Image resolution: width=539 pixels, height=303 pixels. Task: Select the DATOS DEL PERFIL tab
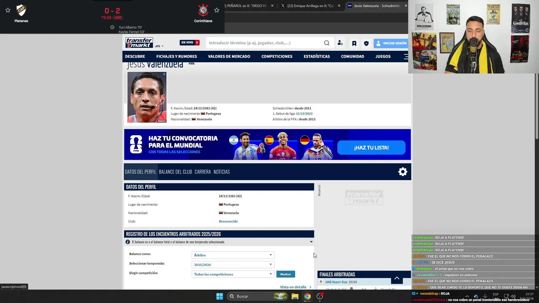[141, 172]
